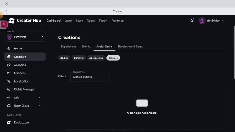Open Roadmap in the top navigation

[117, 21]
